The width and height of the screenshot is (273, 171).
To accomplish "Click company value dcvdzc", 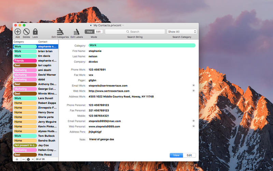I will (93, 62).
